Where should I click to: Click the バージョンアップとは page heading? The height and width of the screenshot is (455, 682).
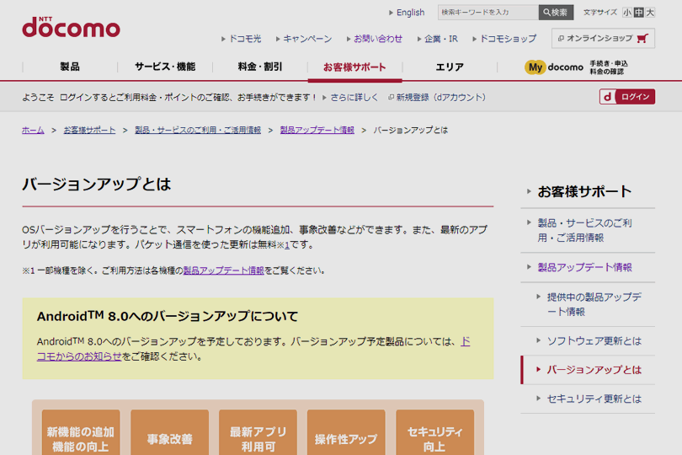click(x=97, y=185)
